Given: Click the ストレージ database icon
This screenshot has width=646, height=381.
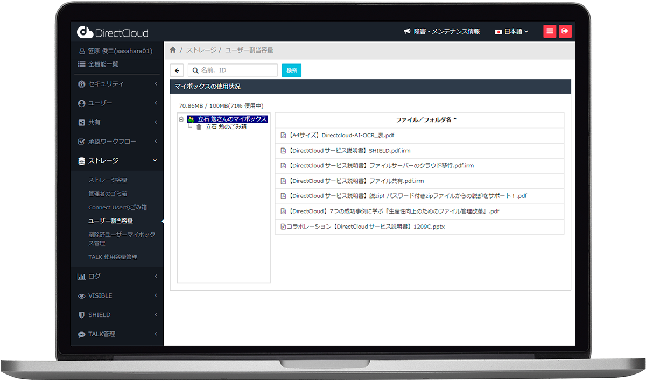Looking at the screenshot, I should pos(81,161).
